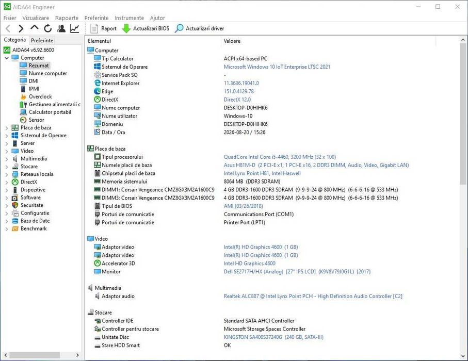
Task: Open the Rapoarte menu
Action: point(67,18)
